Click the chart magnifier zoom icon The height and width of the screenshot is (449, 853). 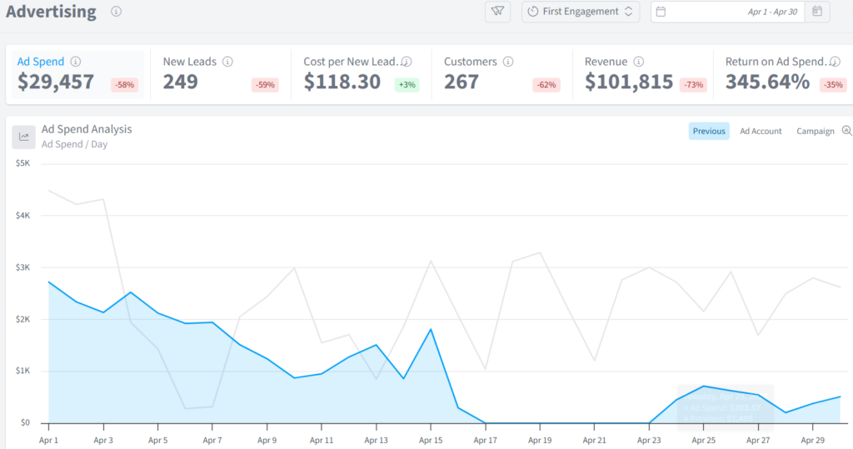tap(847, 131)
